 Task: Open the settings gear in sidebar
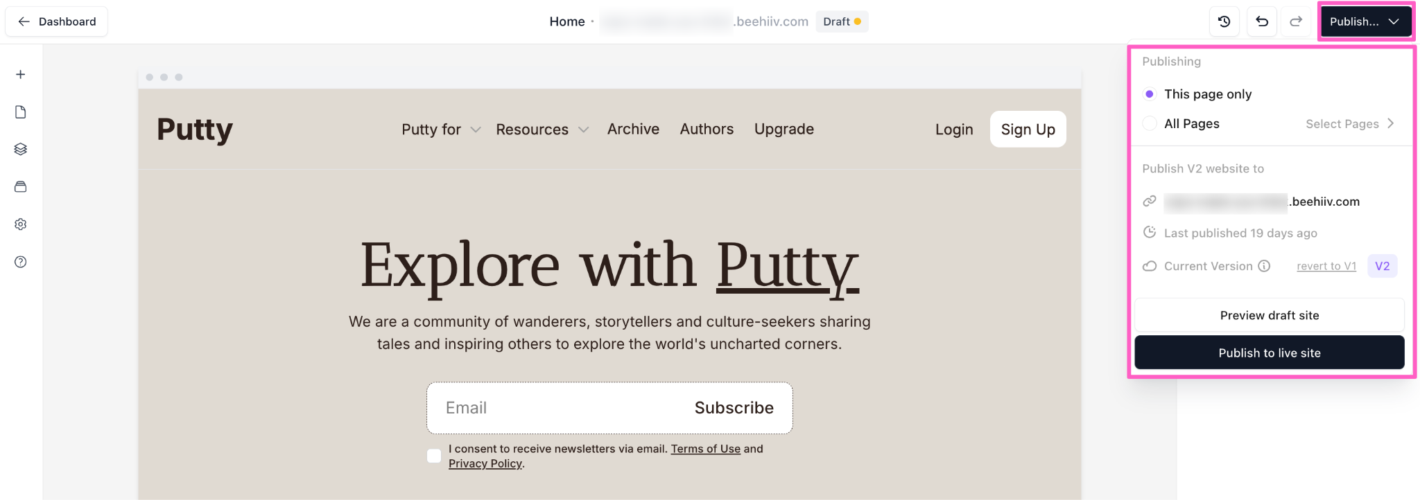coord(21,224)
